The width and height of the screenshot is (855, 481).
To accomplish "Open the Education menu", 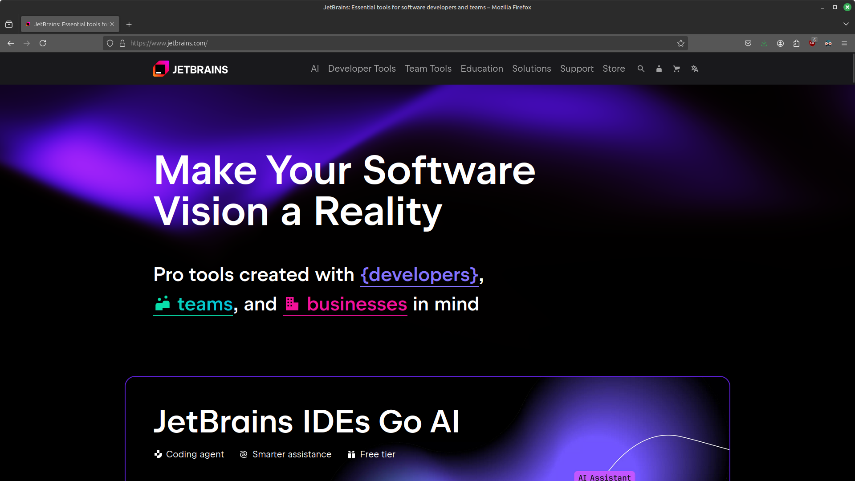I will 482,69.
